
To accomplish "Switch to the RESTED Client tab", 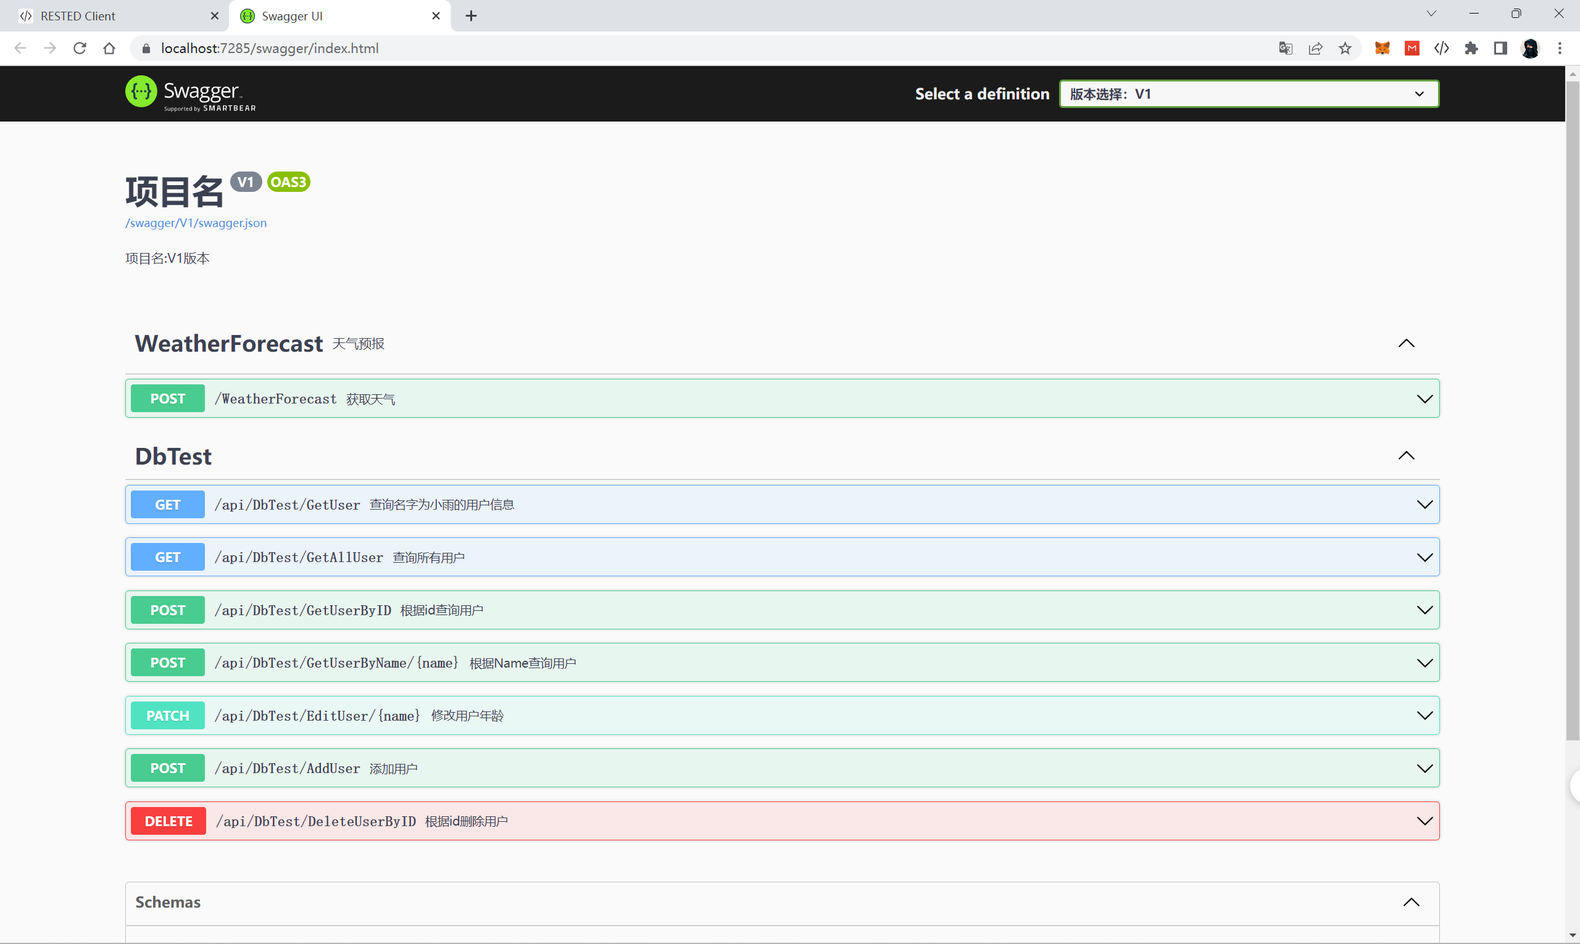I will (x=115, y=16).
